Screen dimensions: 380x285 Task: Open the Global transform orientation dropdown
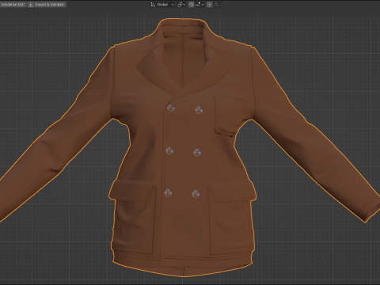pos(162,5)
